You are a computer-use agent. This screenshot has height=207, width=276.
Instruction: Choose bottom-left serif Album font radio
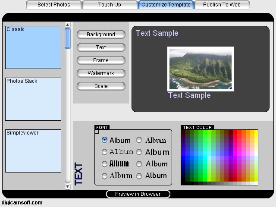[x=104, y=176]
